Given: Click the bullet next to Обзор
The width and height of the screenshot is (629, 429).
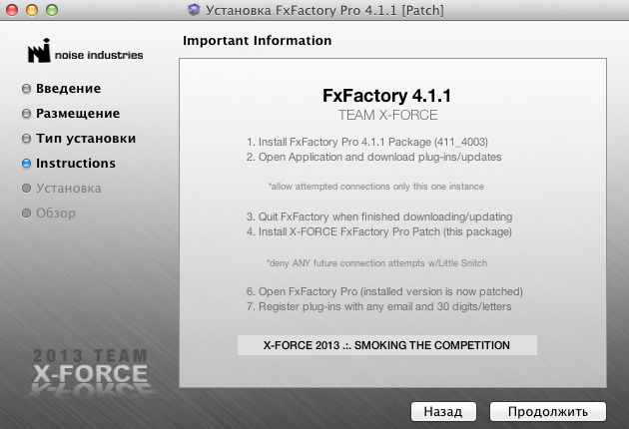Looking at the screenshot, I should point(26,213).
